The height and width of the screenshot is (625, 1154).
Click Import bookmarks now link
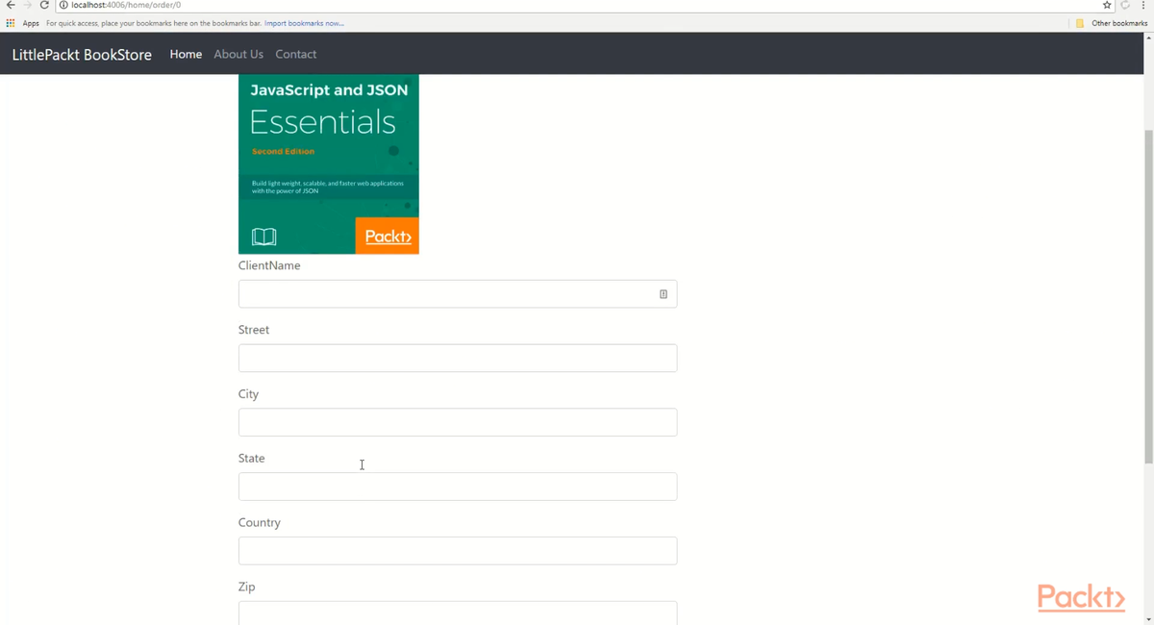[x=304, y=23]
